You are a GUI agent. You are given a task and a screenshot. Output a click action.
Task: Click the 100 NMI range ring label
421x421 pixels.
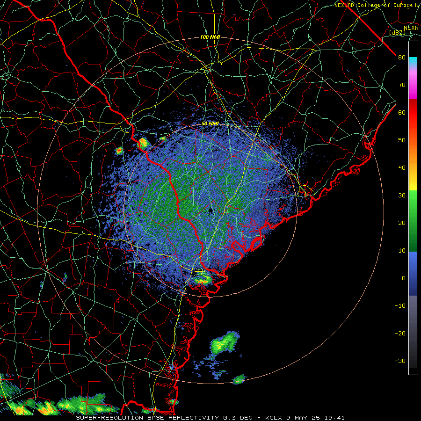click(210, 37)
